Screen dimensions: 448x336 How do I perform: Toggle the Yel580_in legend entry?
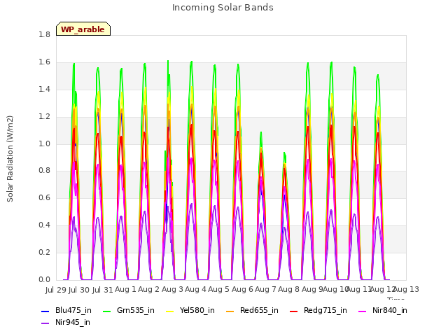coord(190,311)
